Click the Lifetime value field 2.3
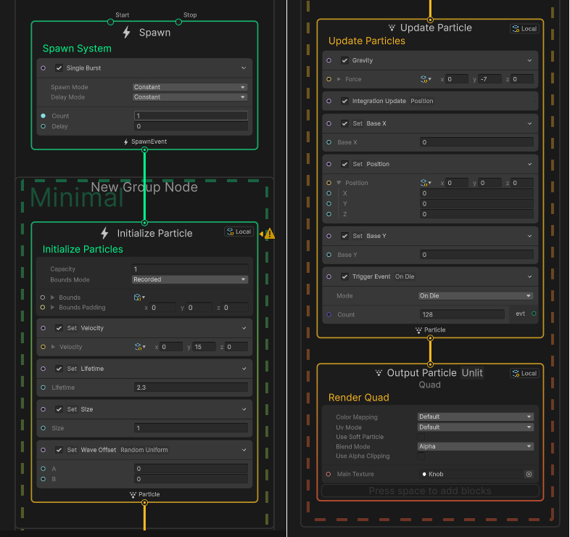The height and width of the screenshot is (537, 570). pos(191,388)
